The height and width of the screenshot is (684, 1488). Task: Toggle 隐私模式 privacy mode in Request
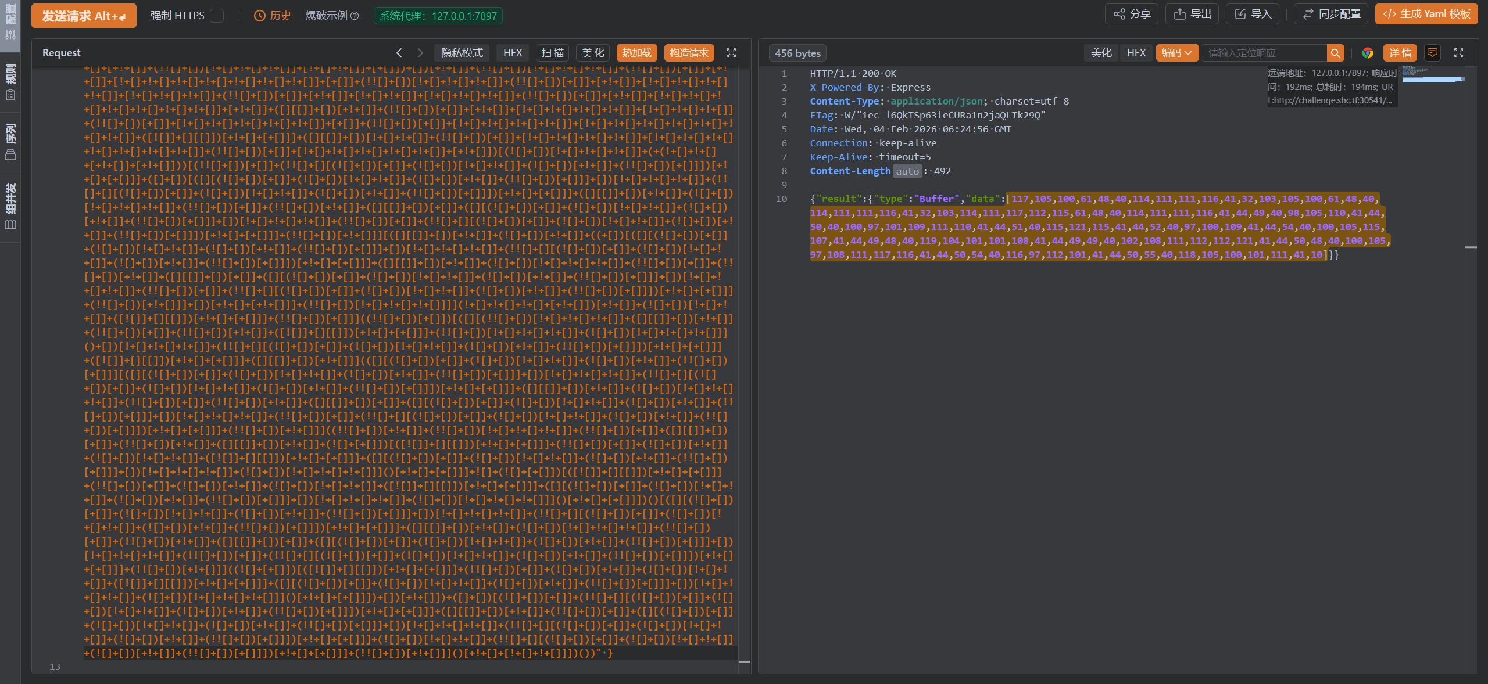(462, 53)
